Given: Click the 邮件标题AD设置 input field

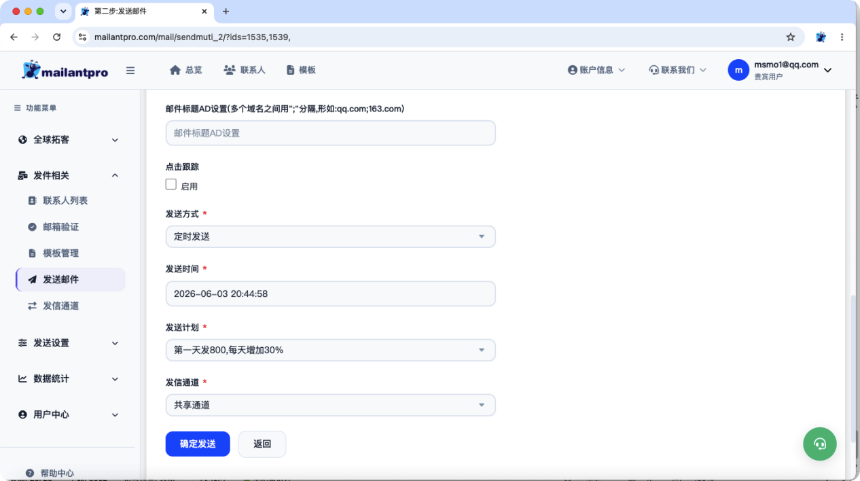Looking at the screenshot, I should 331,133.
